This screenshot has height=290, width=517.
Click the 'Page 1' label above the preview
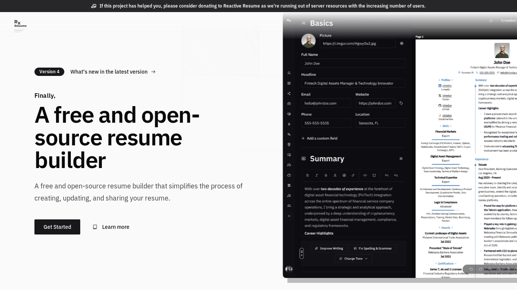point(419,37)
